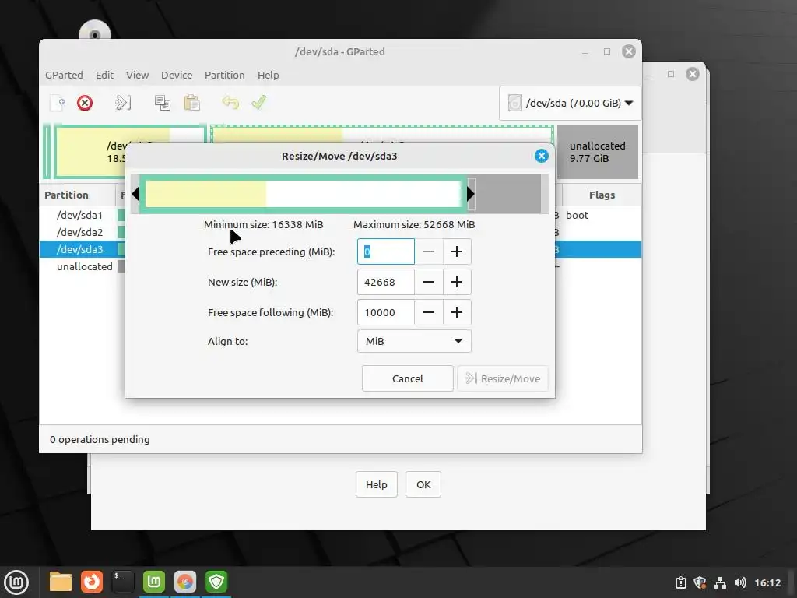Open the View menu
Image resolution: width=797 pixels, height=598 pixels.
coord(137,76)
